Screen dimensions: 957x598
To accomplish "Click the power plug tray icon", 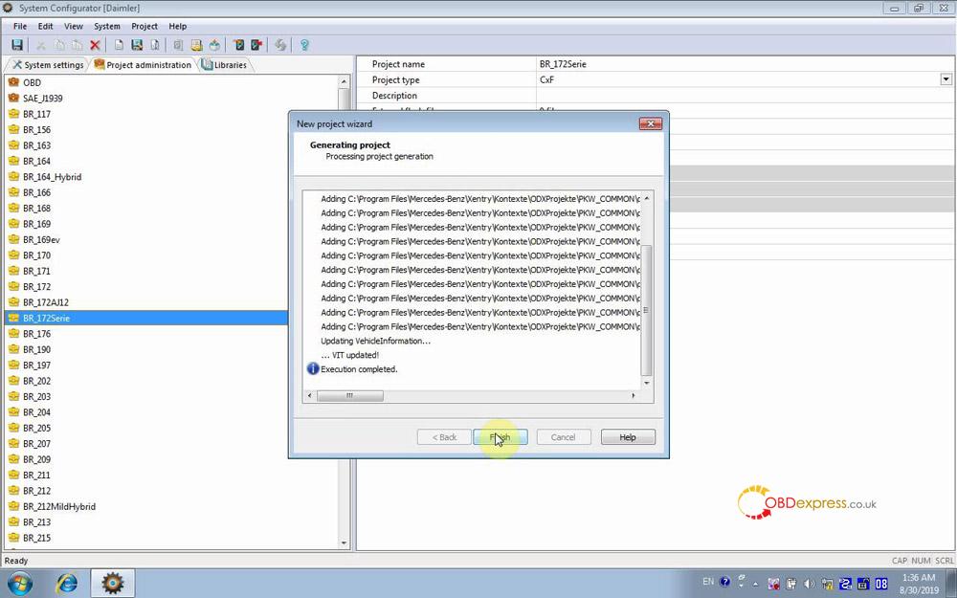I will [x=791, y=584].
